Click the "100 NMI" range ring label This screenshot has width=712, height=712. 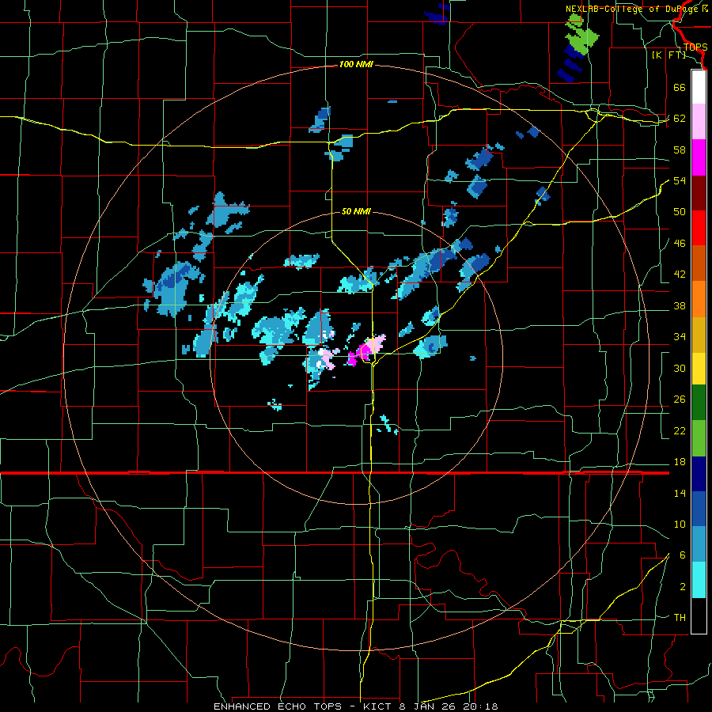click(356, 65)
